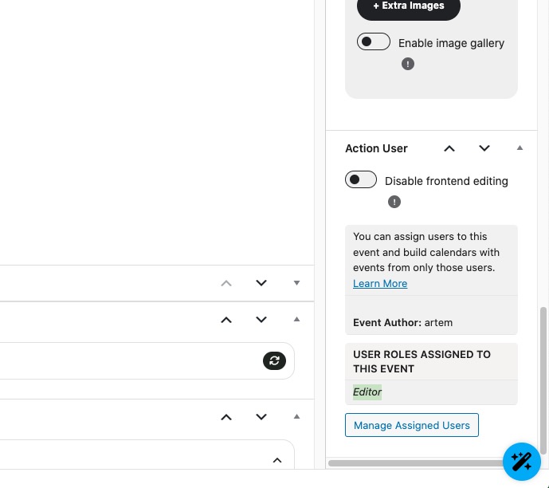This screenshot has height=488, width=549.
Task: Click the Editor role tag
Action: click(367, 392)
